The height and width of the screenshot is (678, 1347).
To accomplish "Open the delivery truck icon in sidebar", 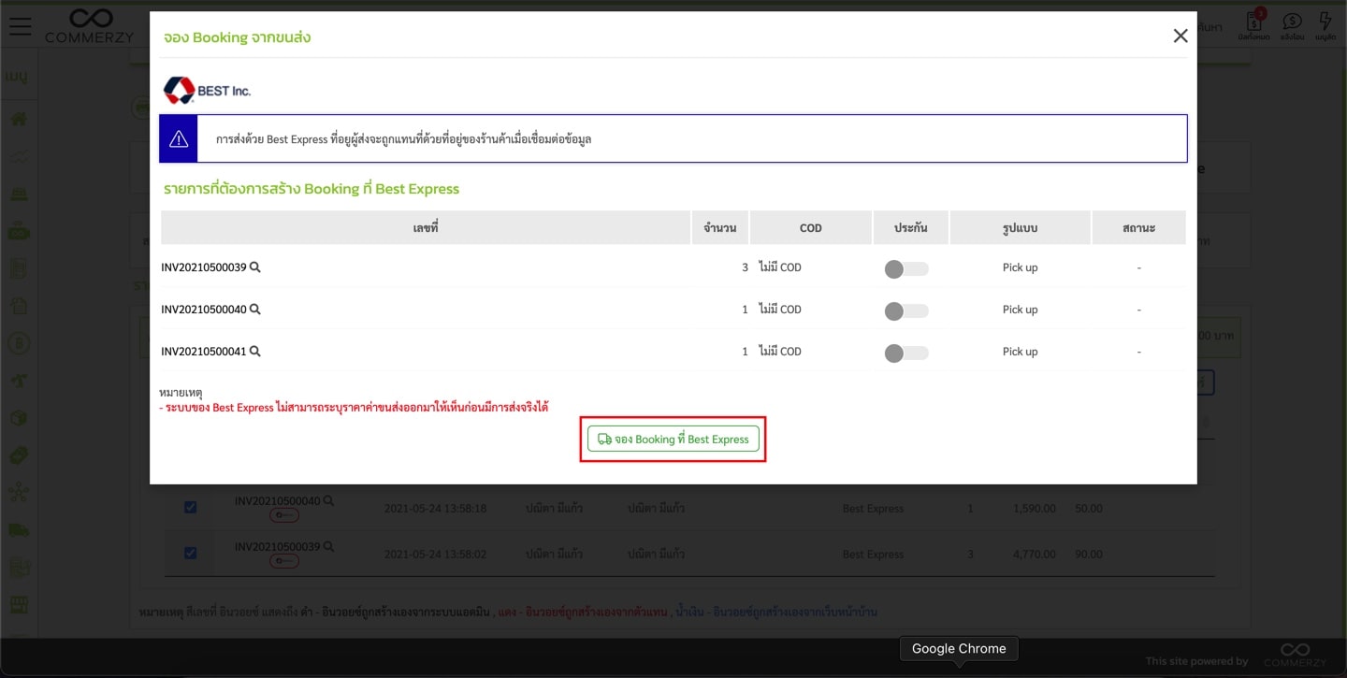I will 19,530.
